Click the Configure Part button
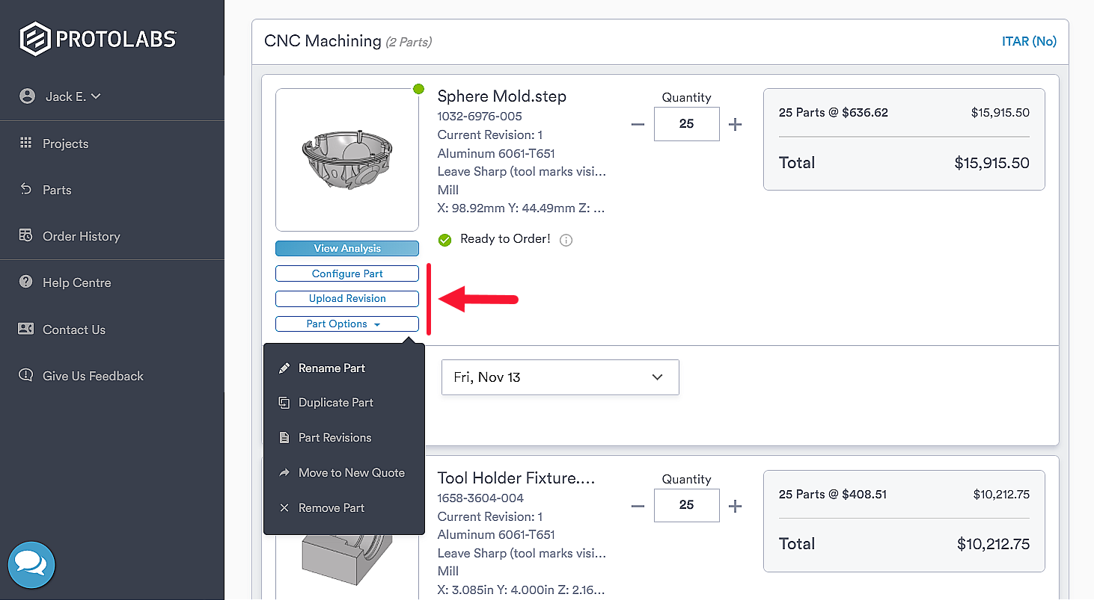The width and height of the screenshot is (1094, 600). point(347,273)
